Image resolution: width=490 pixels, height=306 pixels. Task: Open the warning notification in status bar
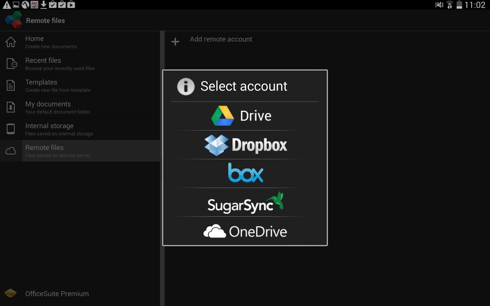click(6, 5)
